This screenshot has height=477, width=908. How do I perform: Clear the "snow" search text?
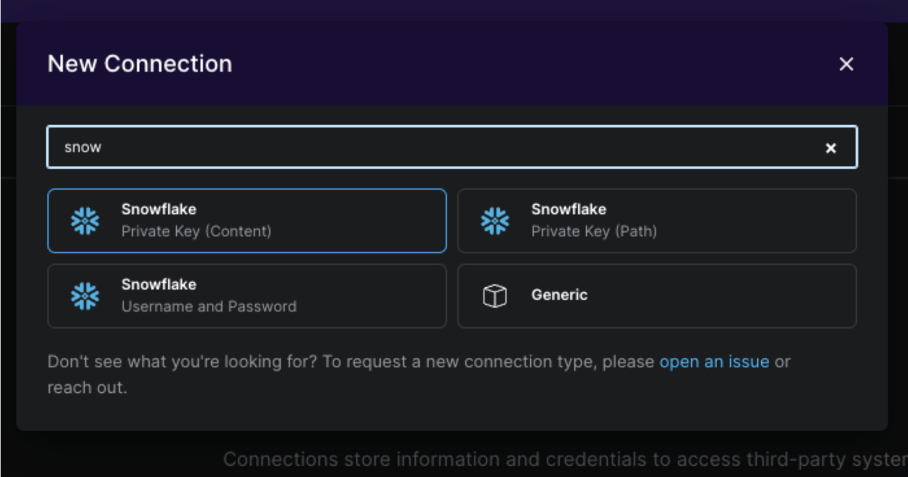[x=831, y=148]
